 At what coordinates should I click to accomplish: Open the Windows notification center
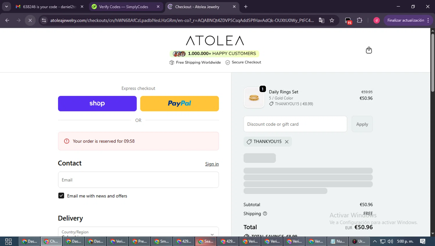point(423,241)
